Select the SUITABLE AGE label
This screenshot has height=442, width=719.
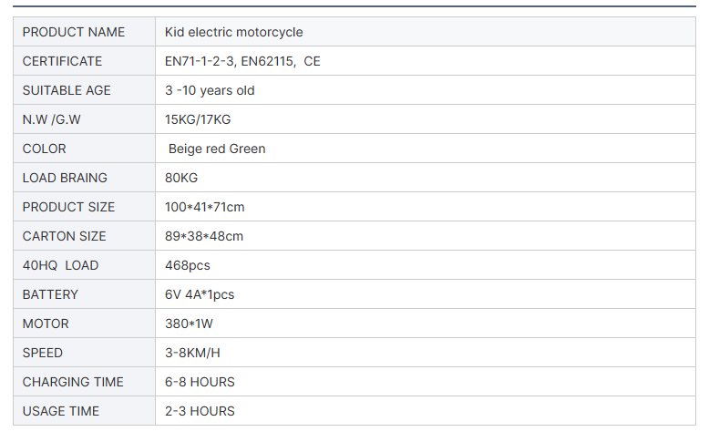pos(67,90)
